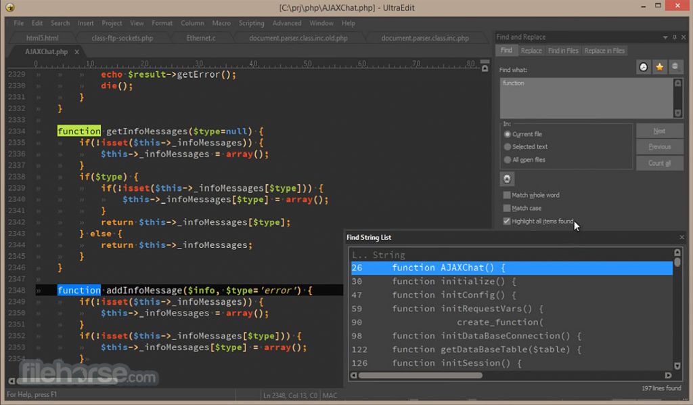The width and height of the screenshot is (693, 405).
Task: Open the search history clock icon
Action: tap(644, 67)
